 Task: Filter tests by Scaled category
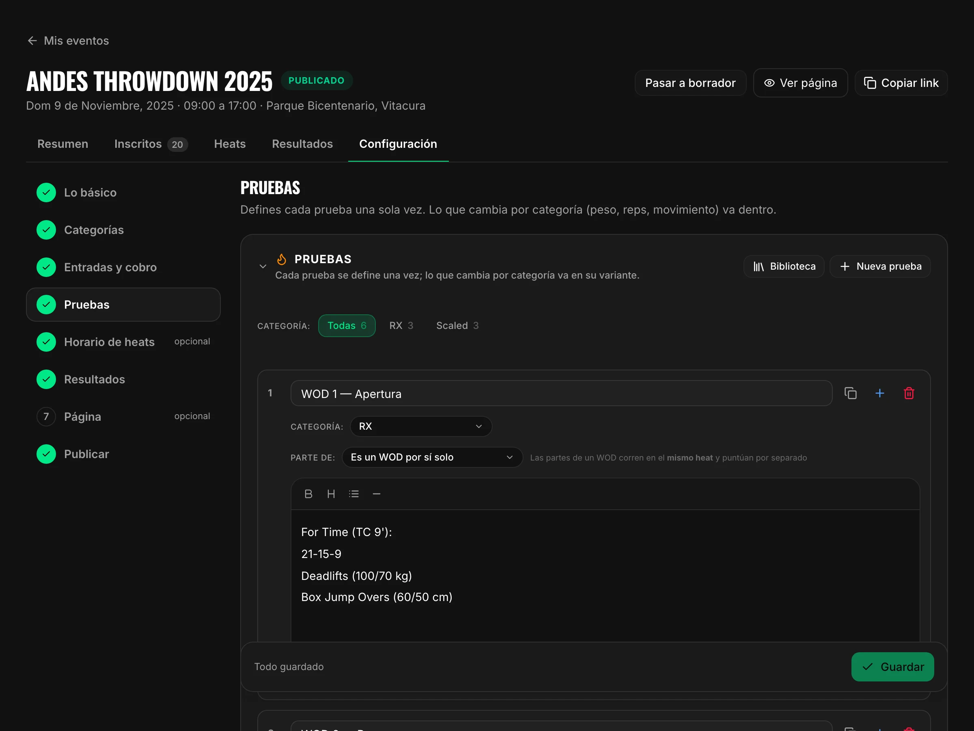(x=457, y=326)
